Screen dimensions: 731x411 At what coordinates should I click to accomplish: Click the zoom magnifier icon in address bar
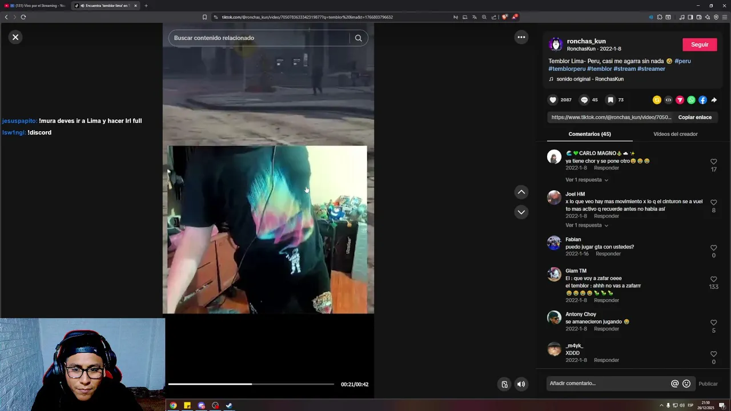(484, 17)
